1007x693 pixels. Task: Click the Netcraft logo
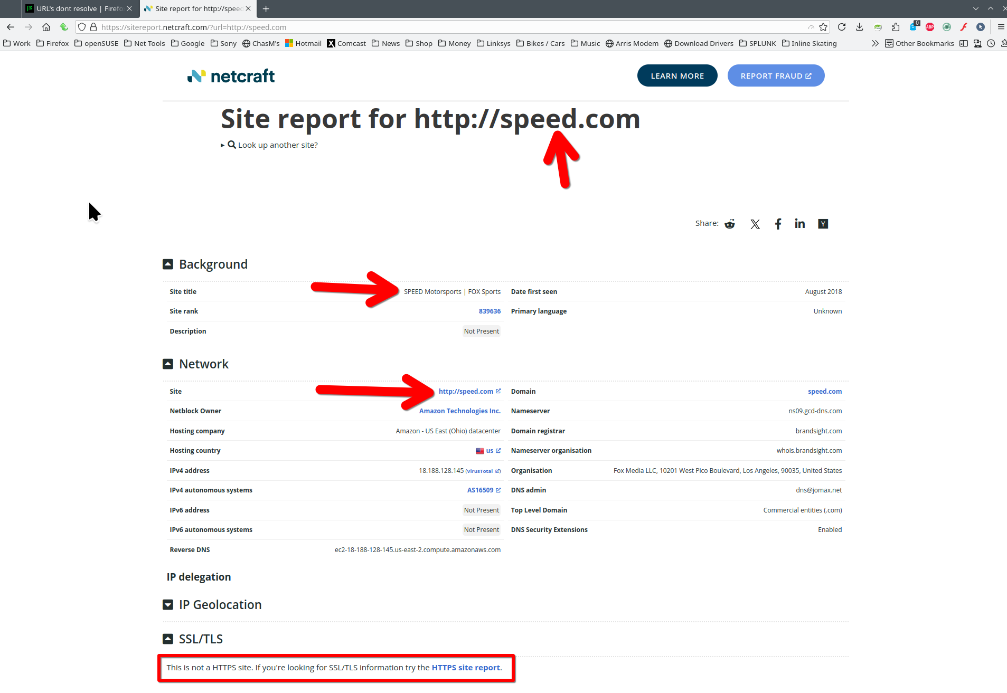coord(231,76)
